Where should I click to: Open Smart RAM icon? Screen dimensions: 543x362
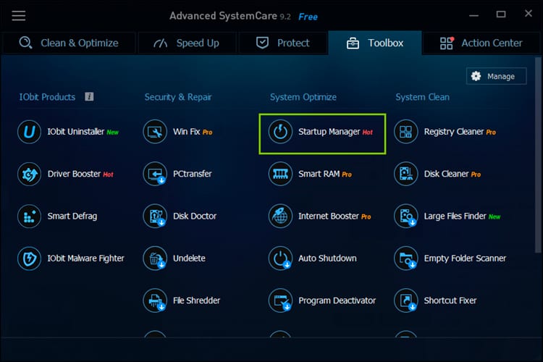pyautogui.click(x=280, y=174)
